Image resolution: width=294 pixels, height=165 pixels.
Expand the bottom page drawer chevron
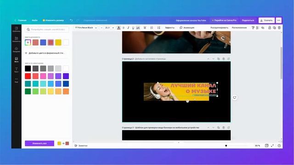[x=179, y=143]
